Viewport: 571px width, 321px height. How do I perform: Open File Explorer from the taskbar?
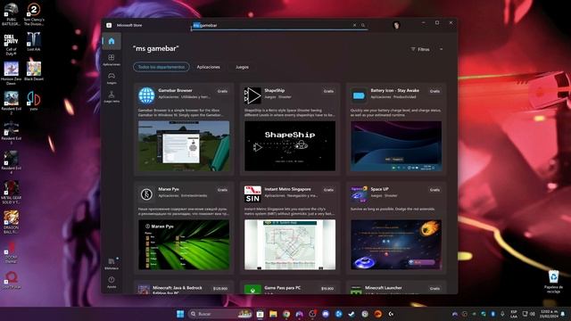(273, 314)
